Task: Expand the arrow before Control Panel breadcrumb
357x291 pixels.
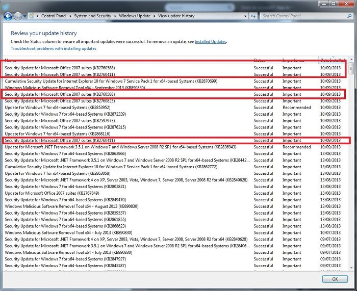Action: point(37,16)
